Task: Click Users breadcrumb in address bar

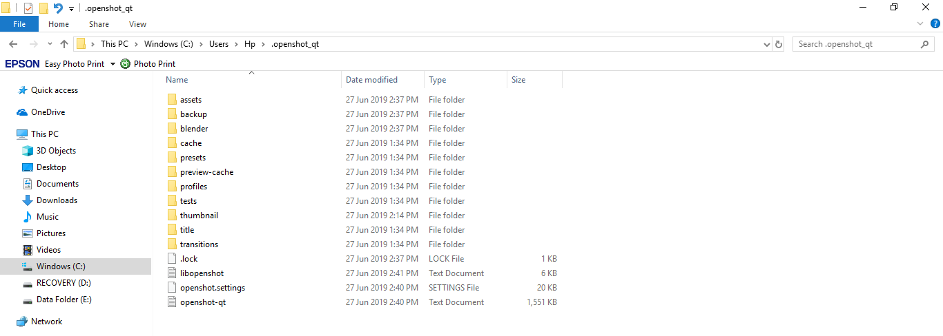Action: coord(219,44)
